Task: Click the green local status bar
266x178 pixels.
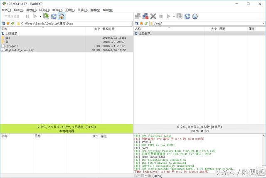Action: pyautogui.click(x=66, y=129)
